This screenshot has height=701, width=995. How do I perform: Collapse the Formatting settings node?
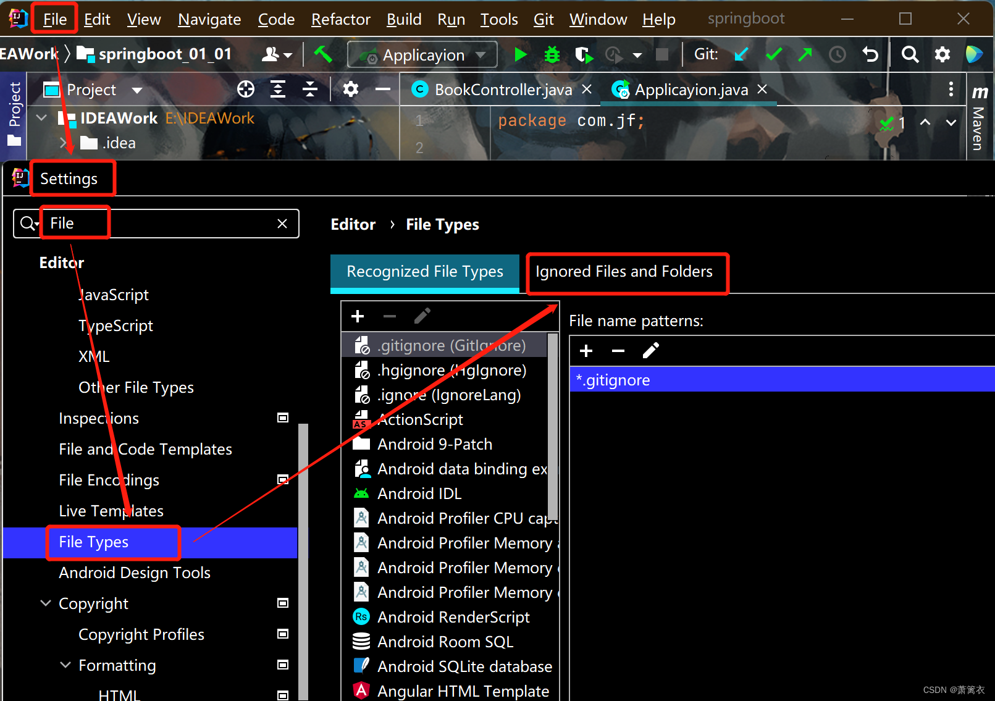point(65,665)
